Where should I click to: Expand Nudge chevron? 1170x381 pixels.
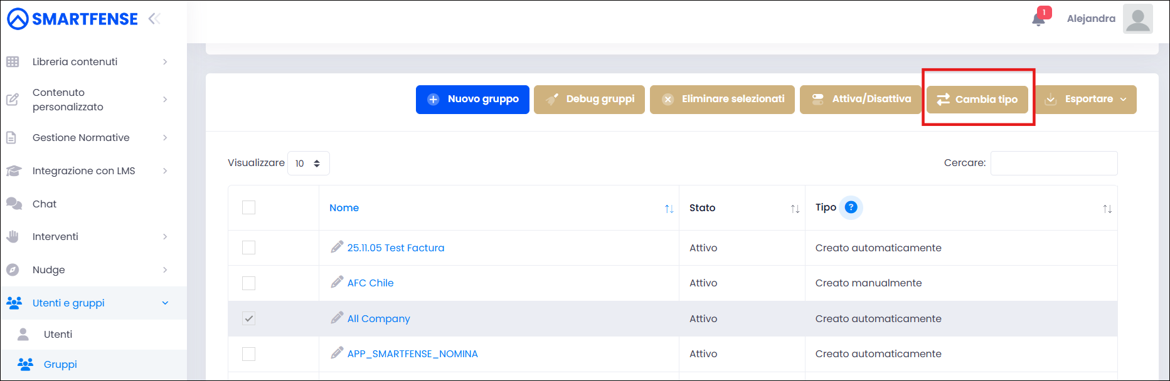165,269
